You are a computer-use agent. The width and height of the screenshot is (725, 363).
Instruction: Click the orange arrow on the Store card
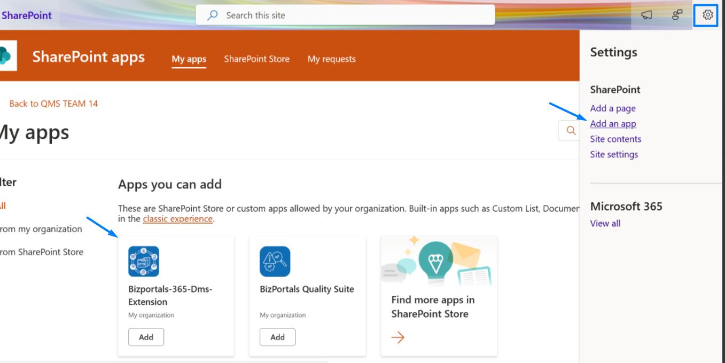pyautogui.click(x=397, y=337)
